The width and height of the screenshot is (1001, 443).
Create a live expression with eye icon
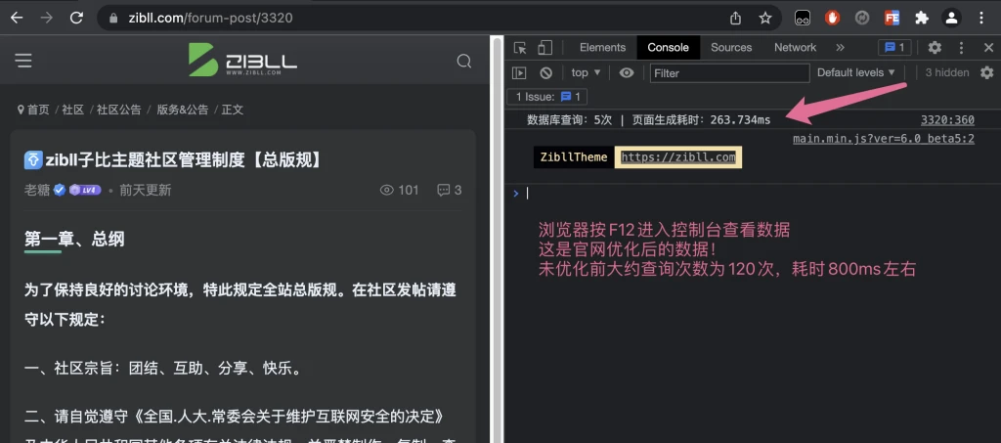click(627, 72)
